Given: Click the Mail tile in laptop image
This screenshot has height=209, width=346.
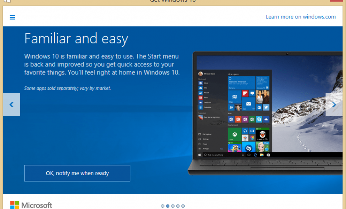Looking at the screenshot, I should click(x=249, y=104).
